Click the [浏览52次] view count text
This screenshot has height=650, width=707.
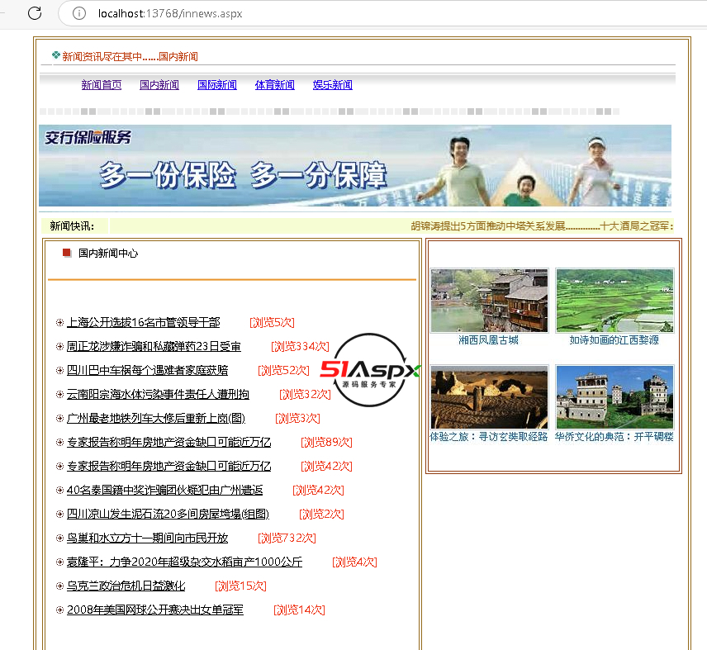[x=283, y=370]
